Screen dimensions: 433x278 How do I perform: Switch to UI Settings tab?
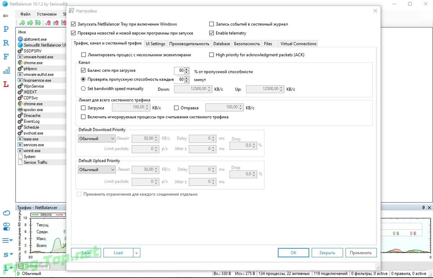[x=156, y=44]
